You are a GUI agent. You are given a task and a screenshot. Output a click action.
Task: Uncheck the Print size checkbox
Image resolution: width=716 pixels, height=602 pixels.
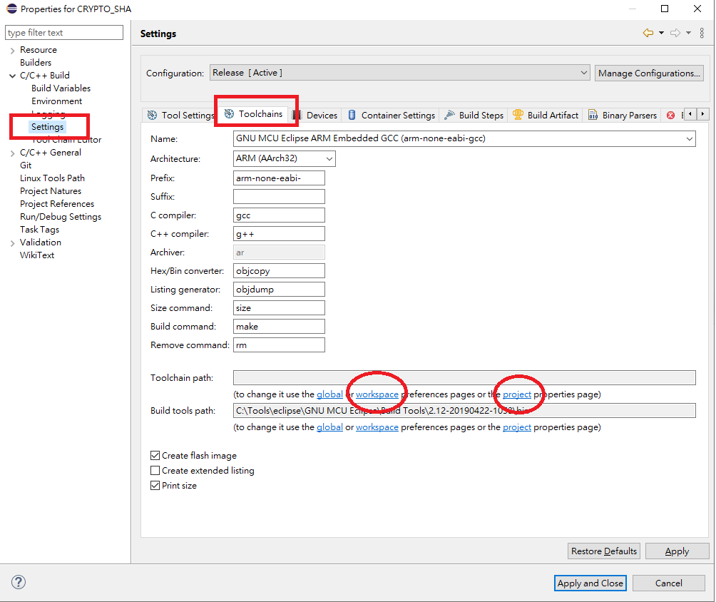155,485
